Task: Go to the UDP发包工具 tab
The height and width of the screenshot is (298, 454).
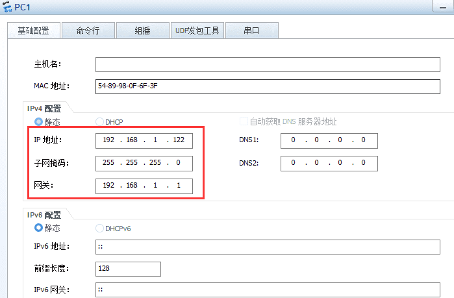Action: pyautogui.click(x=197, y=31)
